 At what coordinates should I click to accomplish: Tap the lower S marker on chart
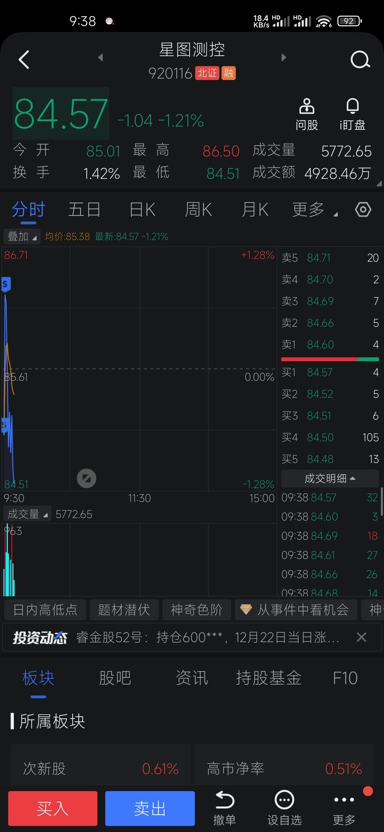click(4, 425)
